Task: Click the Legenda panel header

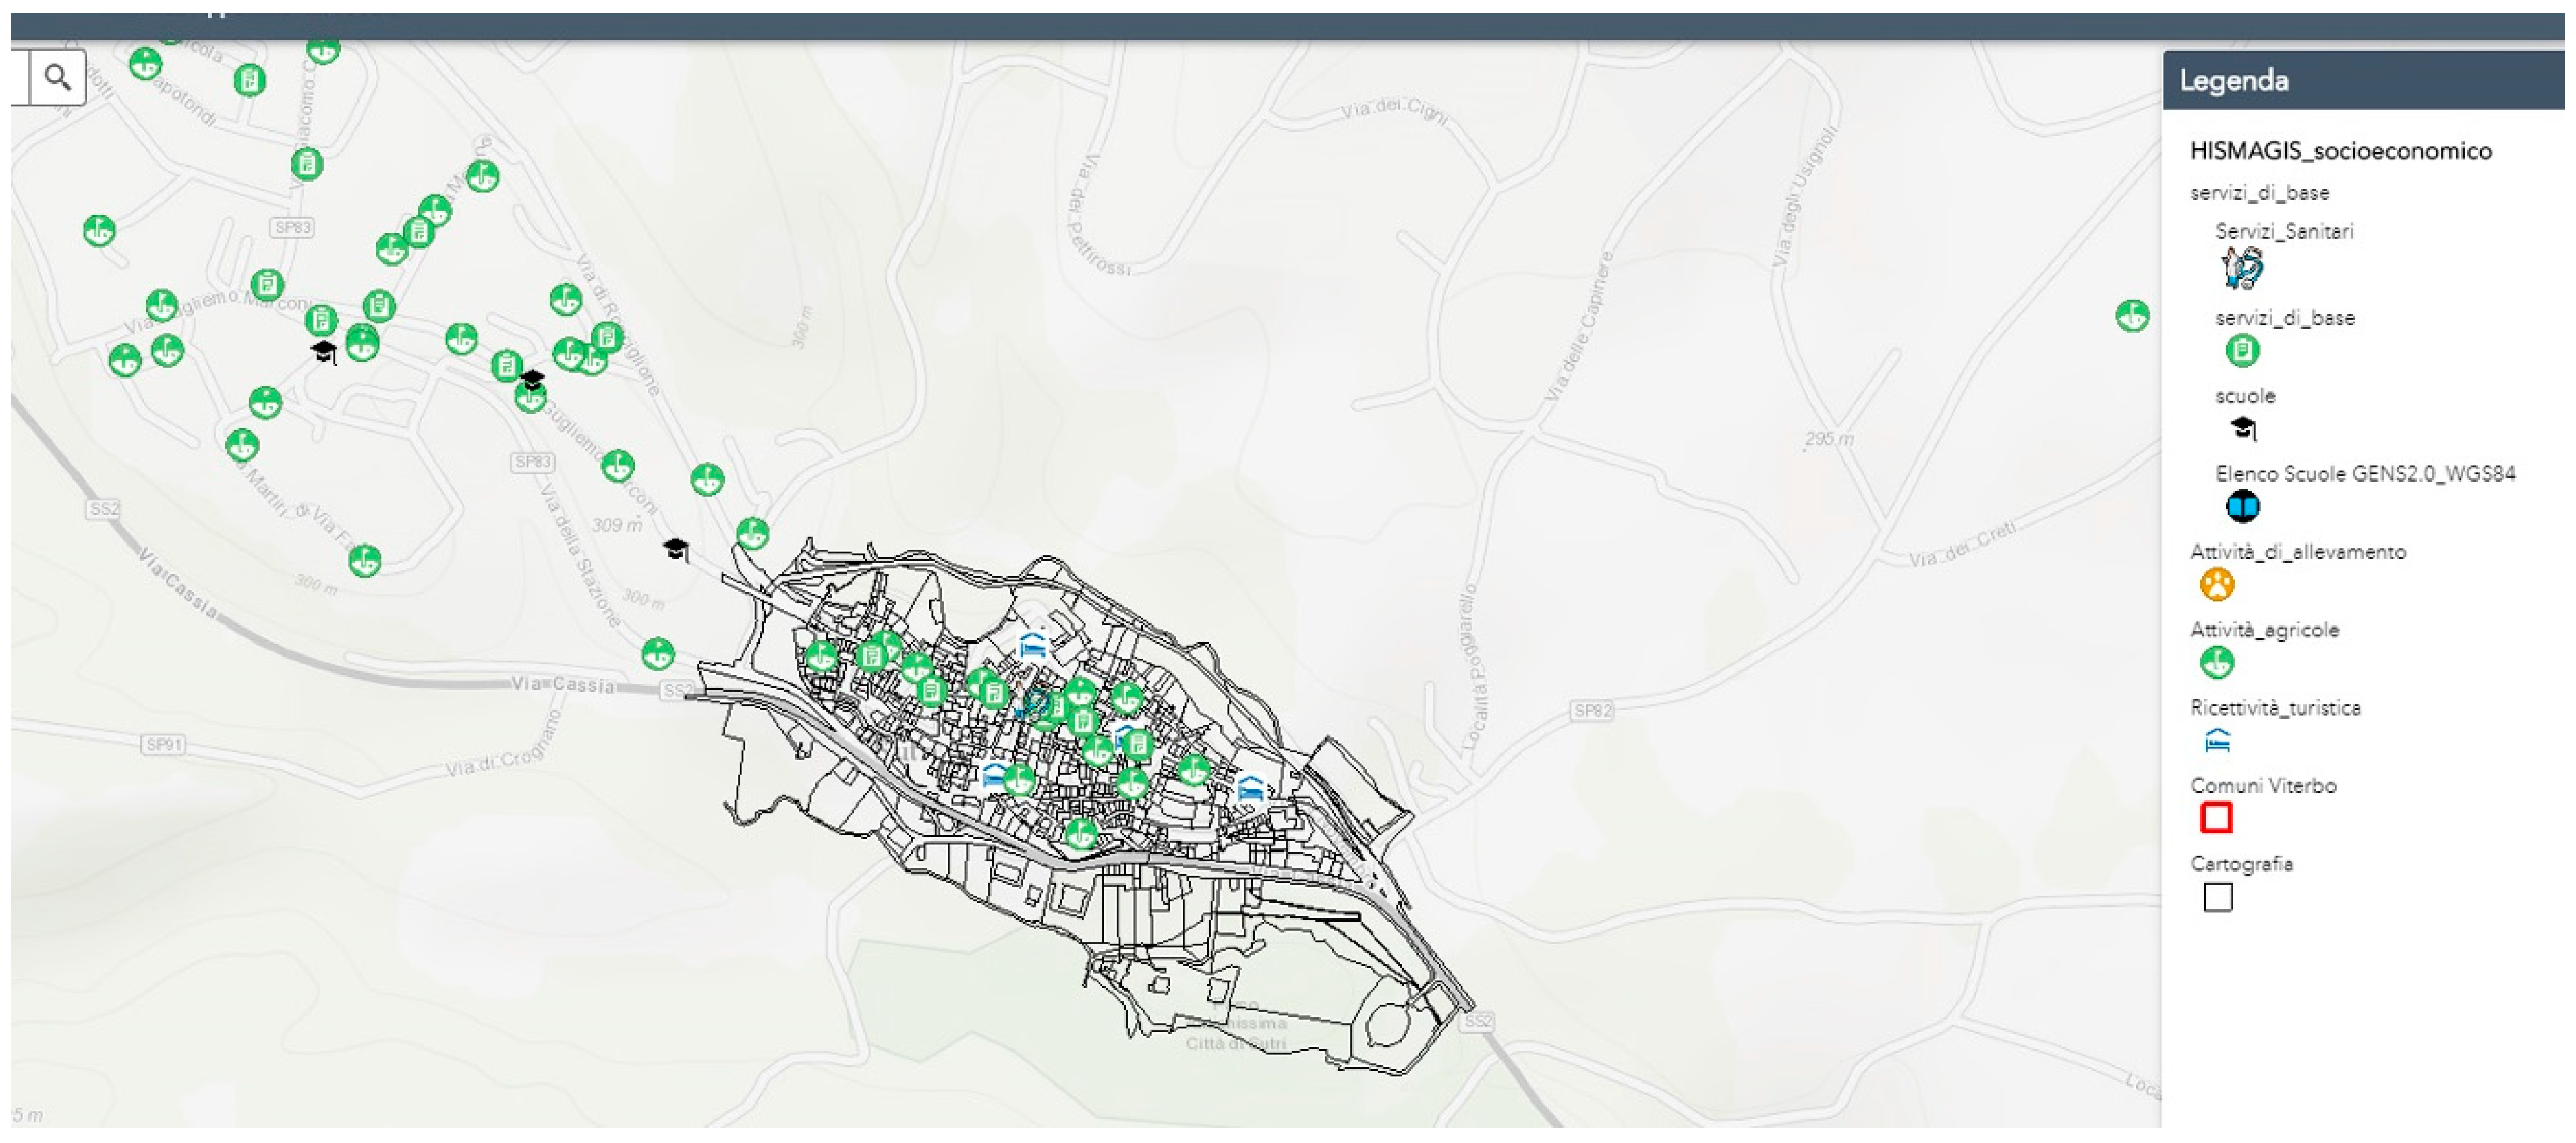Action: click(x=2363, y=80)
